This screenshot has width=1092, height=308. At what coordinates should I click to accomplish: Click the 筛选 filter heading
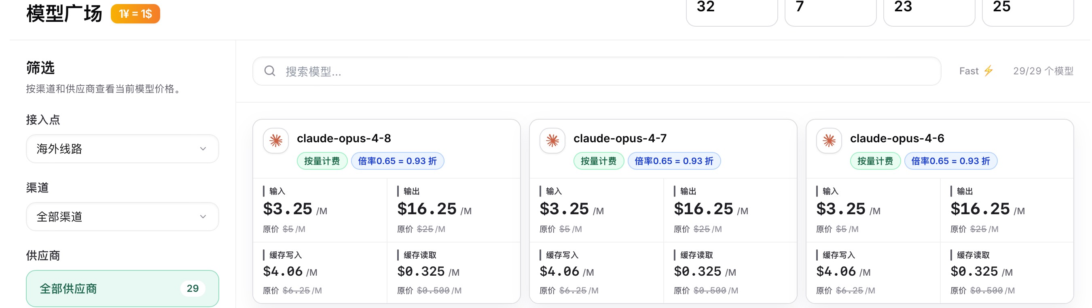click(40, 68)
